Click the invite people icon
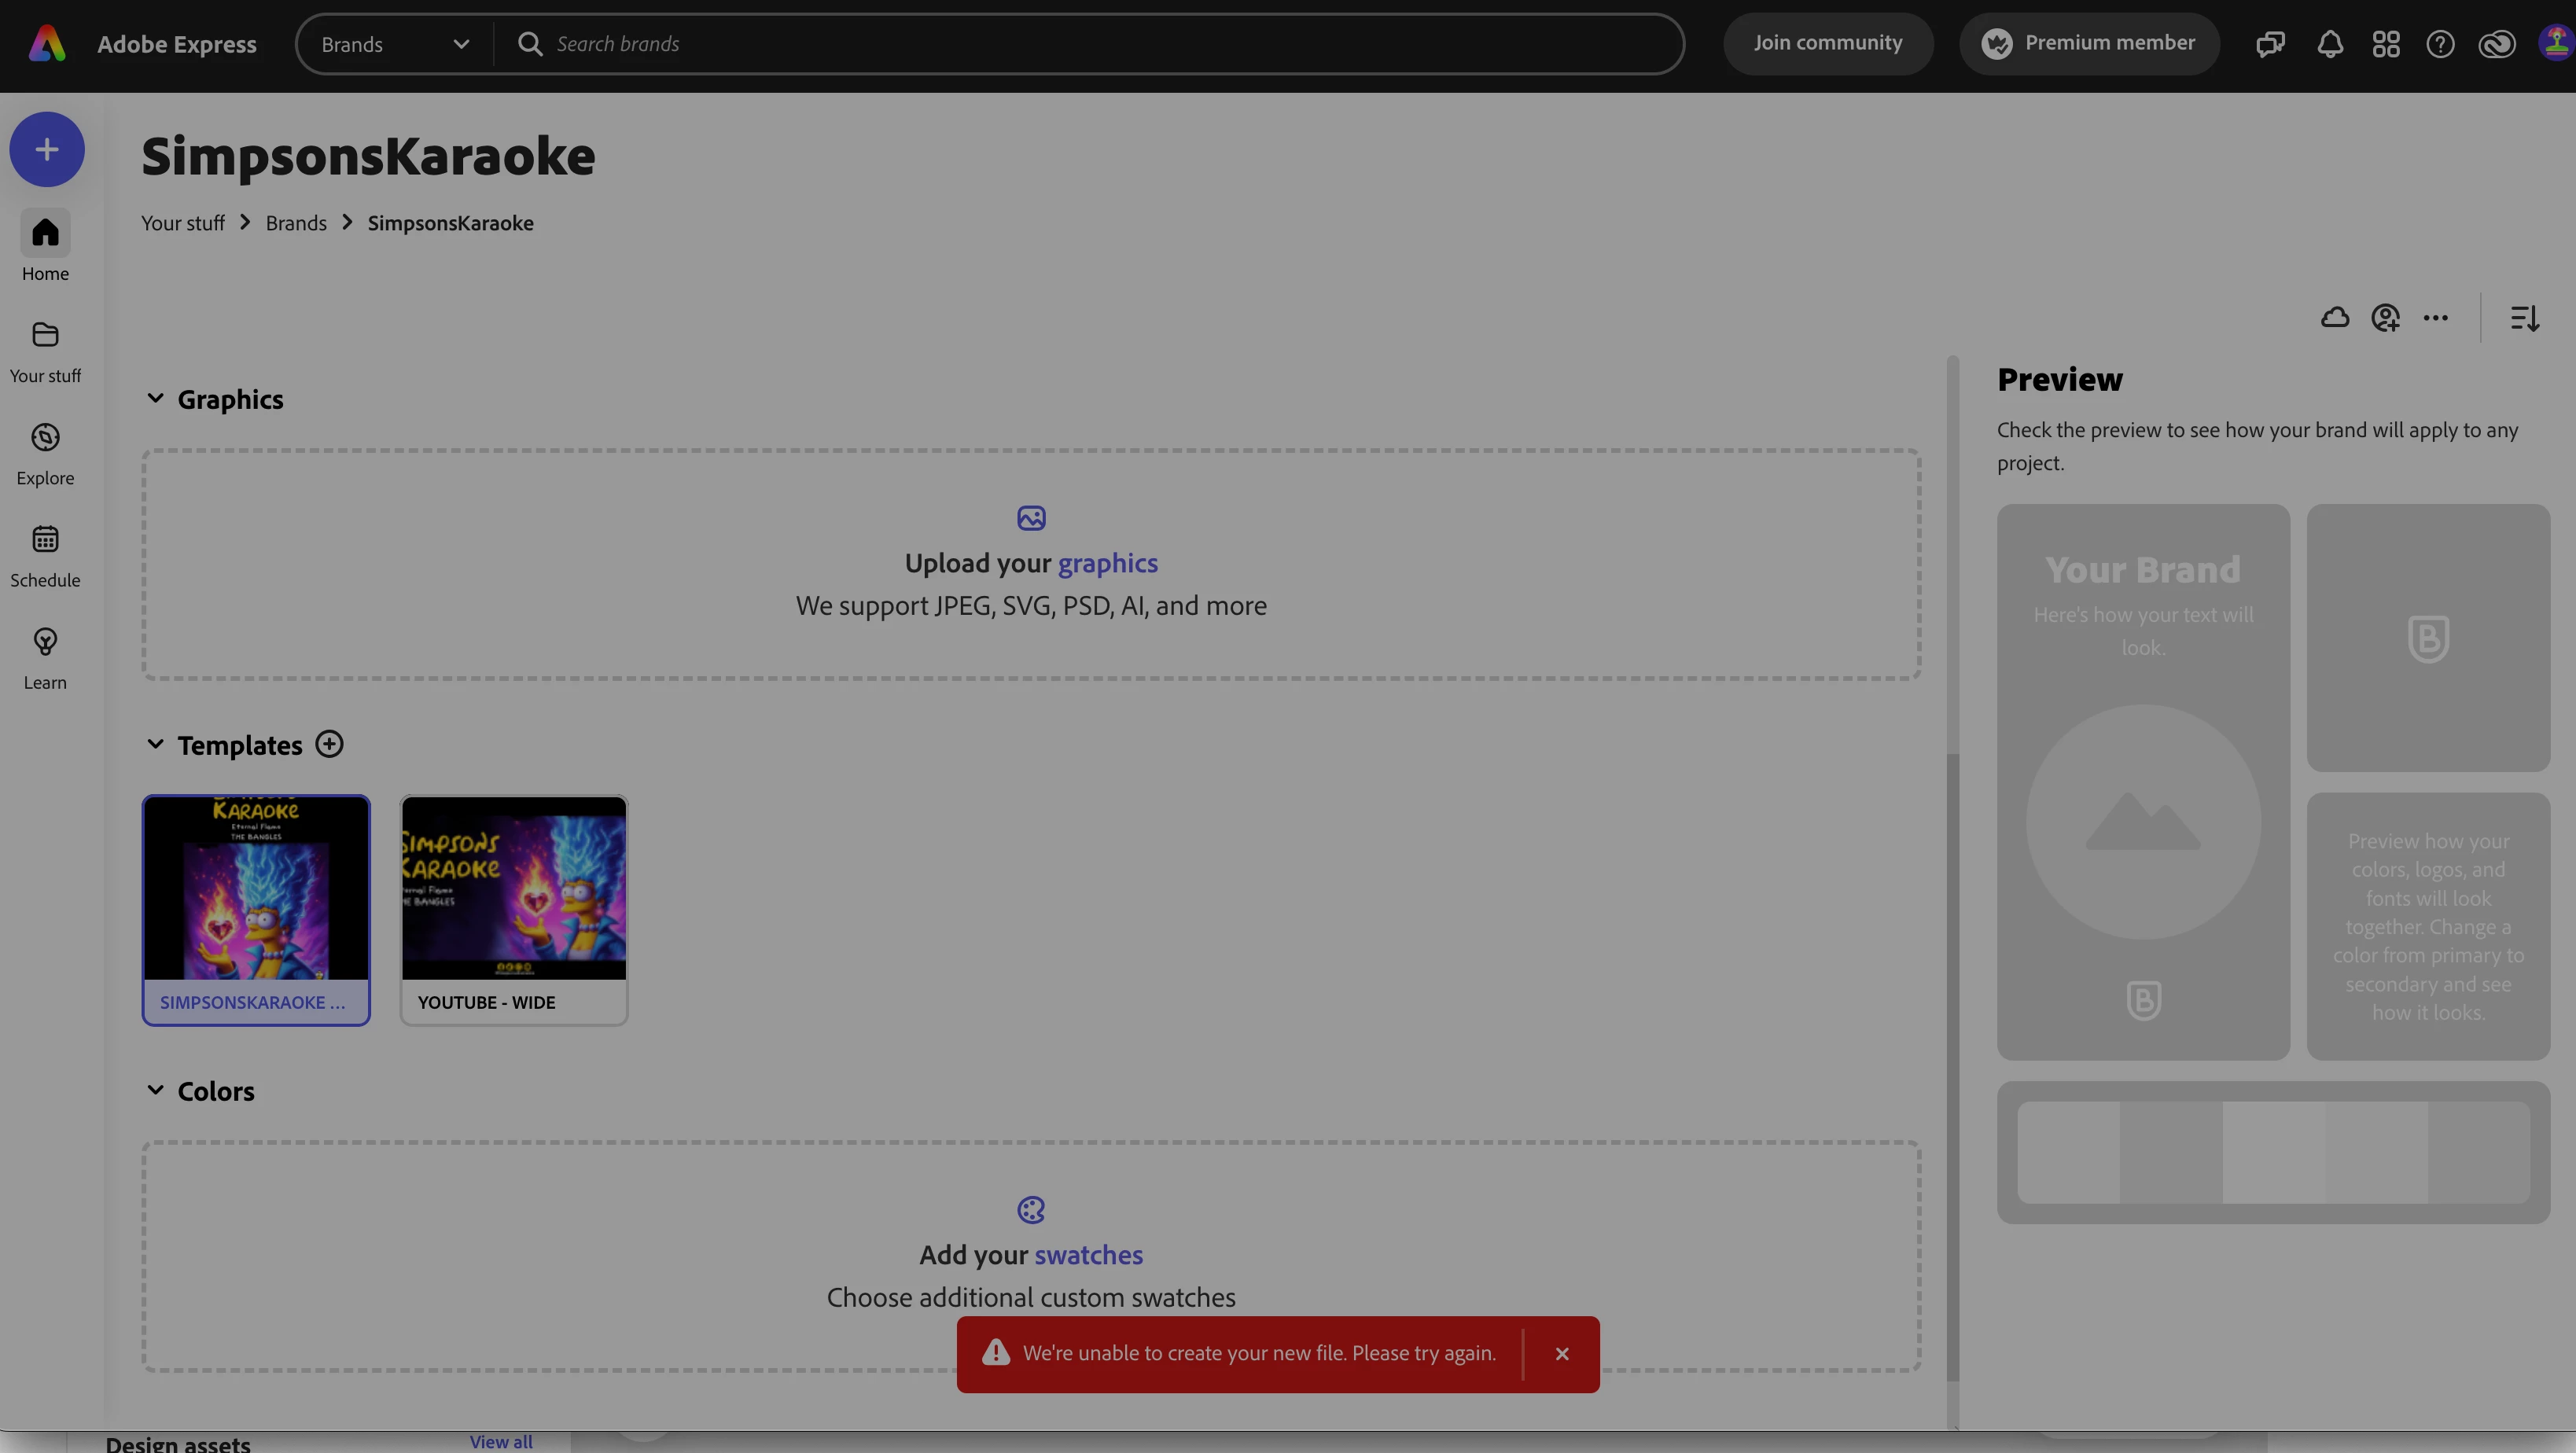This screenshot has height=1453, width=2576. click(x=2385, y=318)
